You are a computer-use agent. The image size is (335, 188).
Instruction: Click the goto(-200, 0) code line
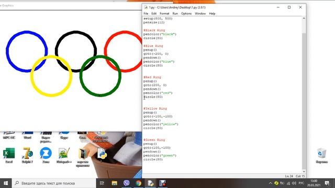(x=156, y=54)
